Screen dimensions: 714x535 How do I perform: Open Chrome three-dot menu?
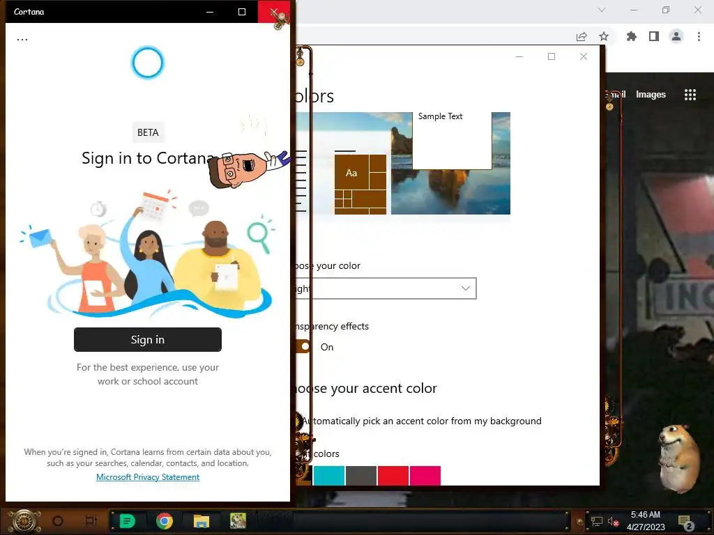pyautogui.click(x=699, y=36)
